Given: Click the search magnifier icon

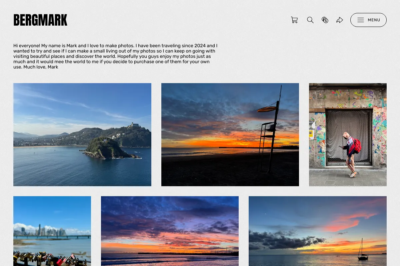Looking at the screenshot, I should click(310, 20).
